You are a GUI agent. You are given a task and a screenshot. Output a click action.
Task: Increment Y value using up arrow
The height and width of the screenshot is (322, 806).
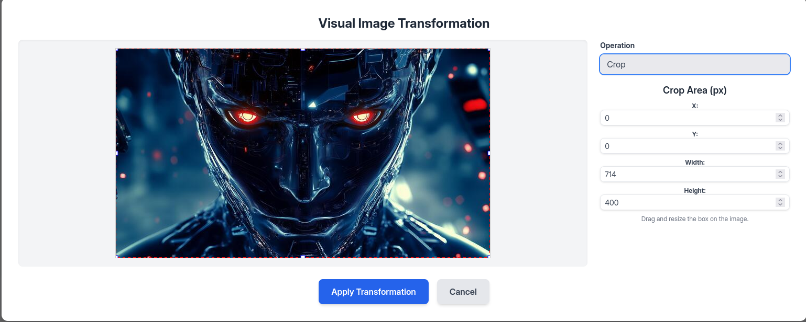coord(780,144)
